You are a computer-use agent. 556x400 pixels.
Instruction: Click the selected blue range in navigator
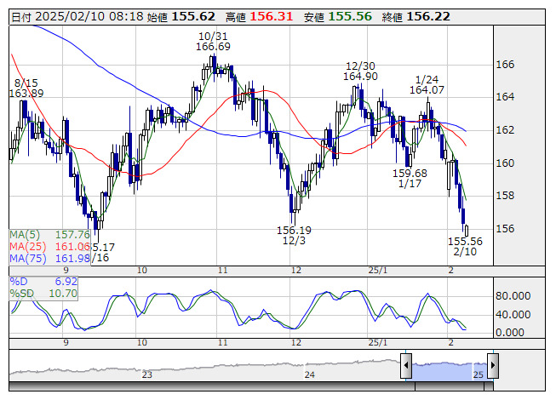click(x=450, y=372)
